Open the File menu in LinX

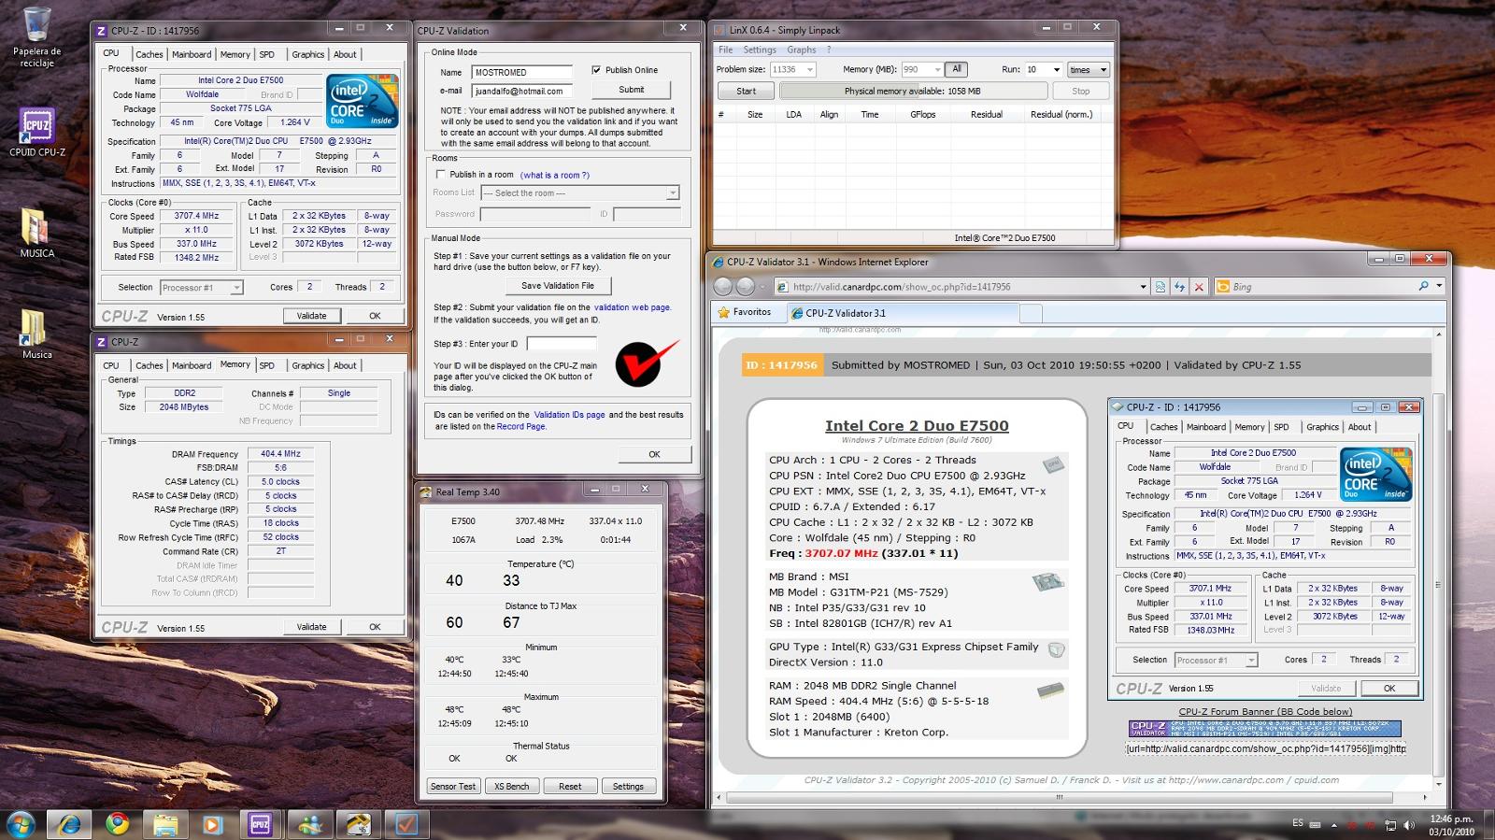pos(725,50)
